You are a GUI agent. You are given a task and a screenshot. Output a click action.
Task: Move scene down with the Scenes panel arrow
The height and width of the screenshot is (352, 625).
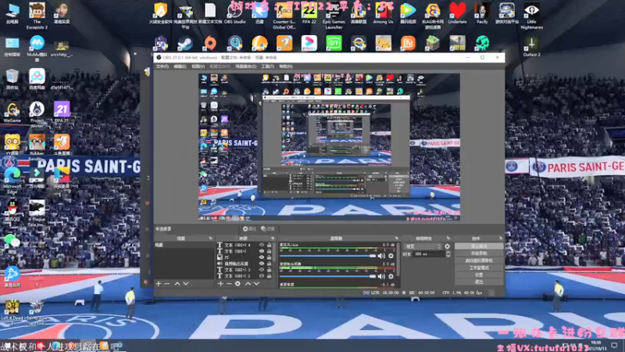186,284
